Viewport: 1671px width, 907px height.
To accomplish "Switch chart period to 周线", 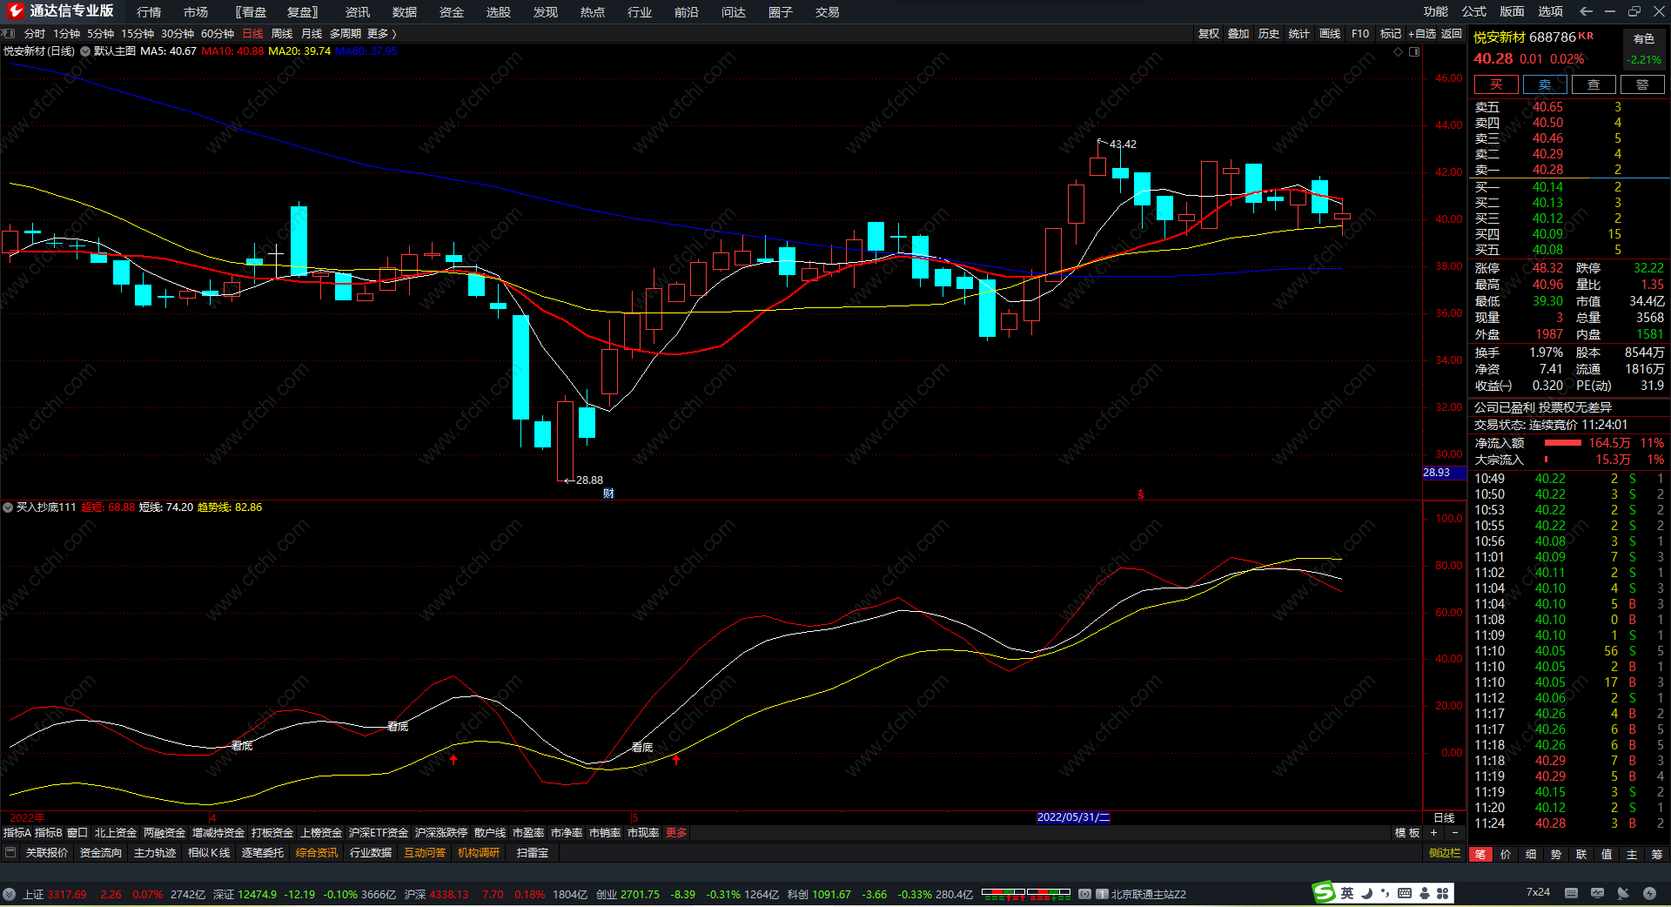I will [x=282, y=34].
